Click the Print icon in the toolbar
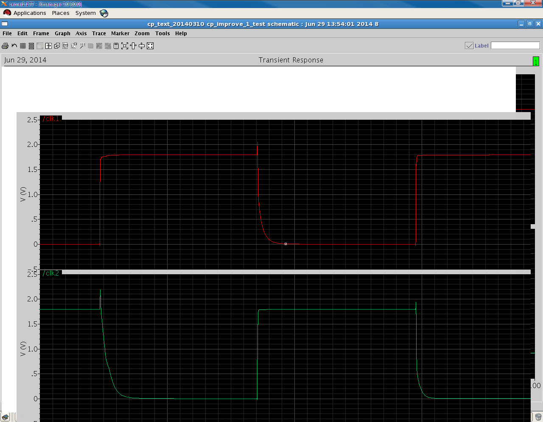This screenshot has height=422, width=543. click(5, 46)
